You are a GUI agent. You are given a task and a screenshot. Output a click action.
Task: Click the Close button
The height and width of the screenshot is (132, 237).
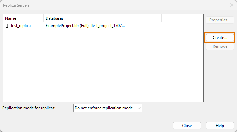(187, 126)
